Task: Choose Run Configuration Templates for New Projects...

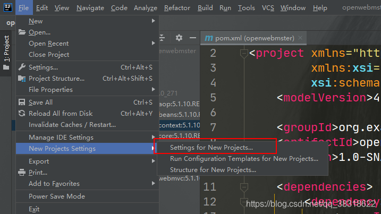Action: coord(242,159)
